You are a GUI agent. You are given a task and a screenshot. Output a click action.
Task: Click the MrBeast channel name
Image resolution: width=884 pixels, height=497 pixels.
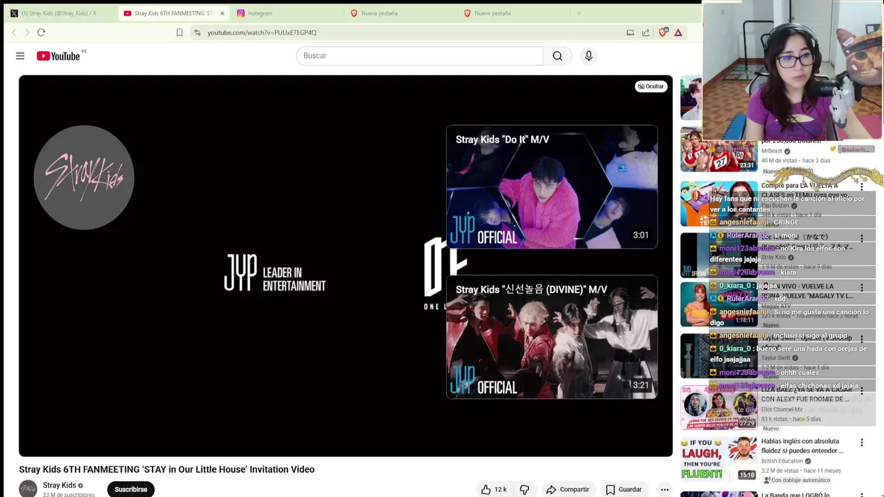tap(771, 151)
